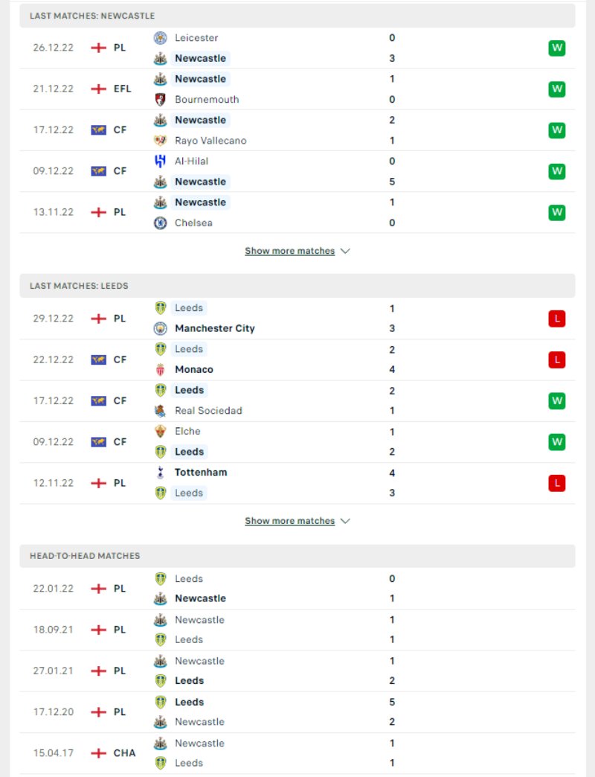Click the Leicester club crest icon

(x=160, y=38)
